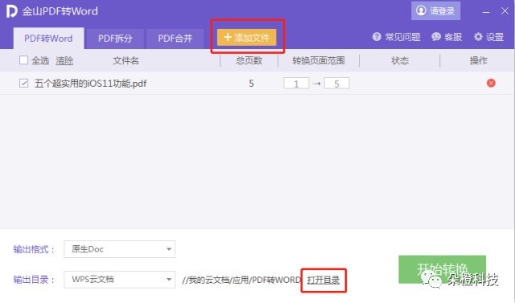Open 设置 settings gear
The image size is (515, 303).
click(x=488, y=37)
